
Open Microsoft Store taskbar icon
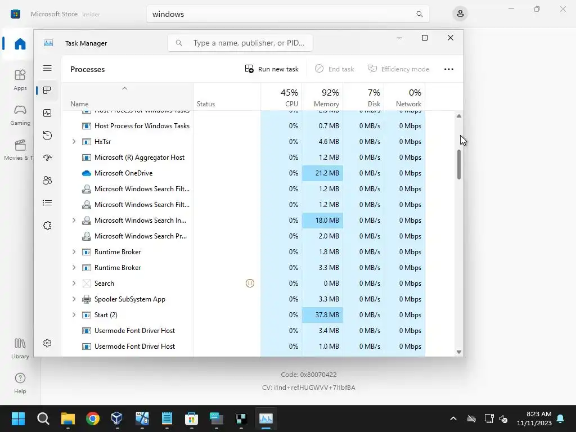(191, 418)
